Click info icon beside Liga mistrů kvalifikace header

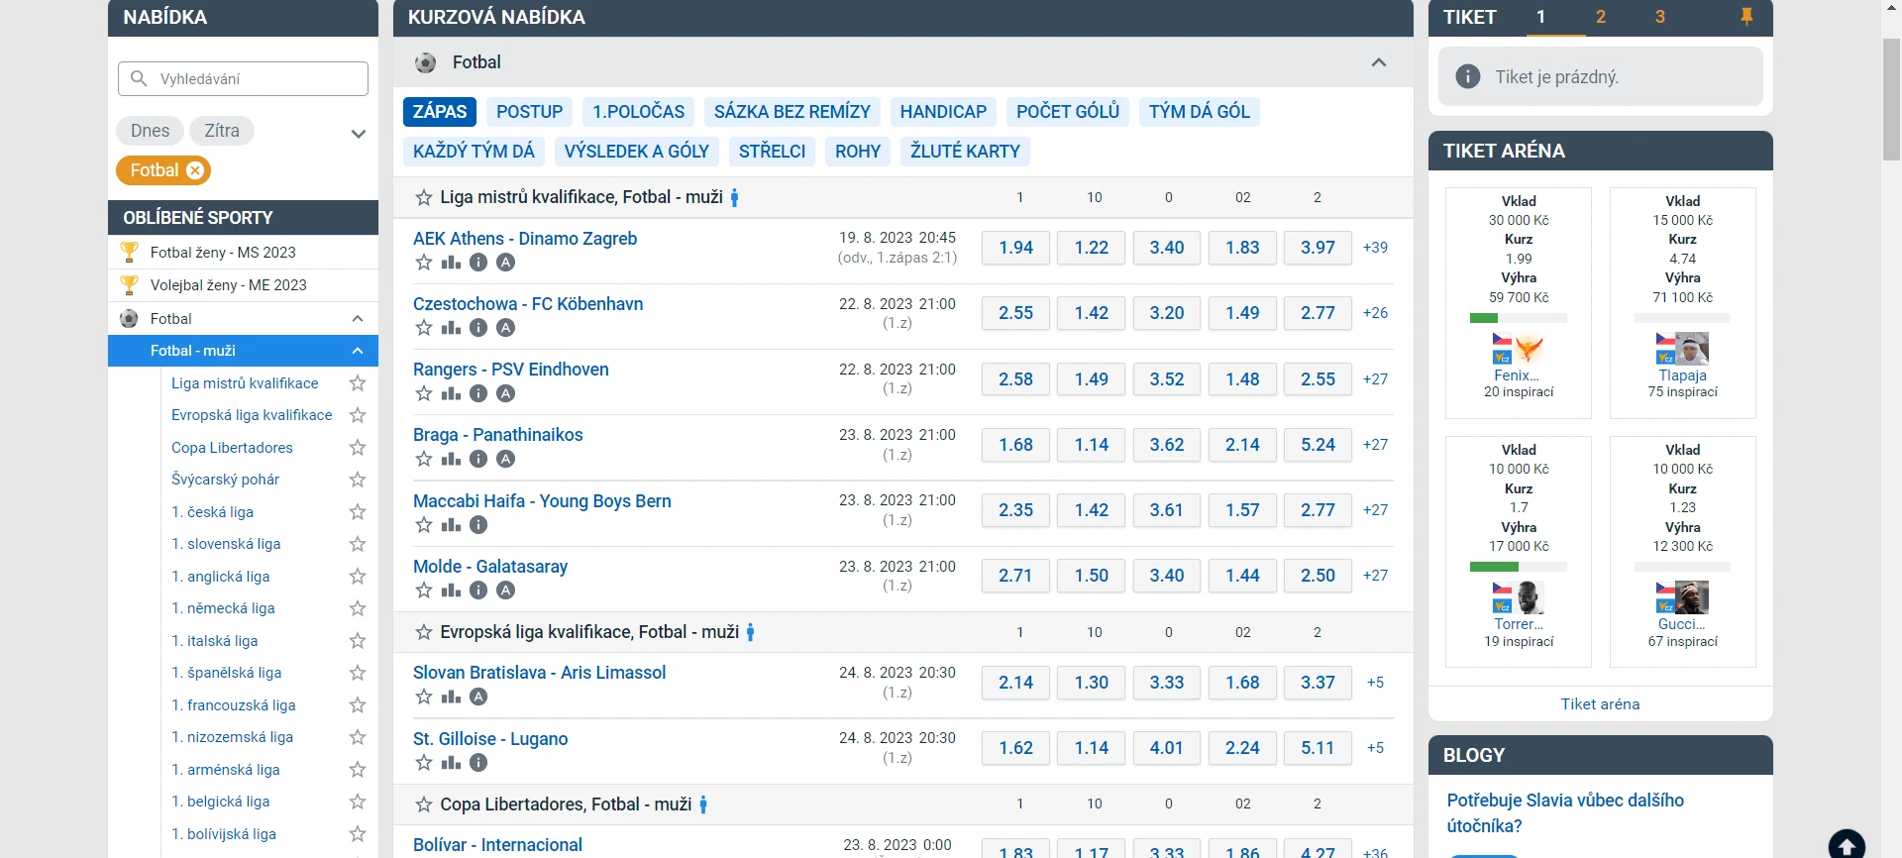point(734,197)
